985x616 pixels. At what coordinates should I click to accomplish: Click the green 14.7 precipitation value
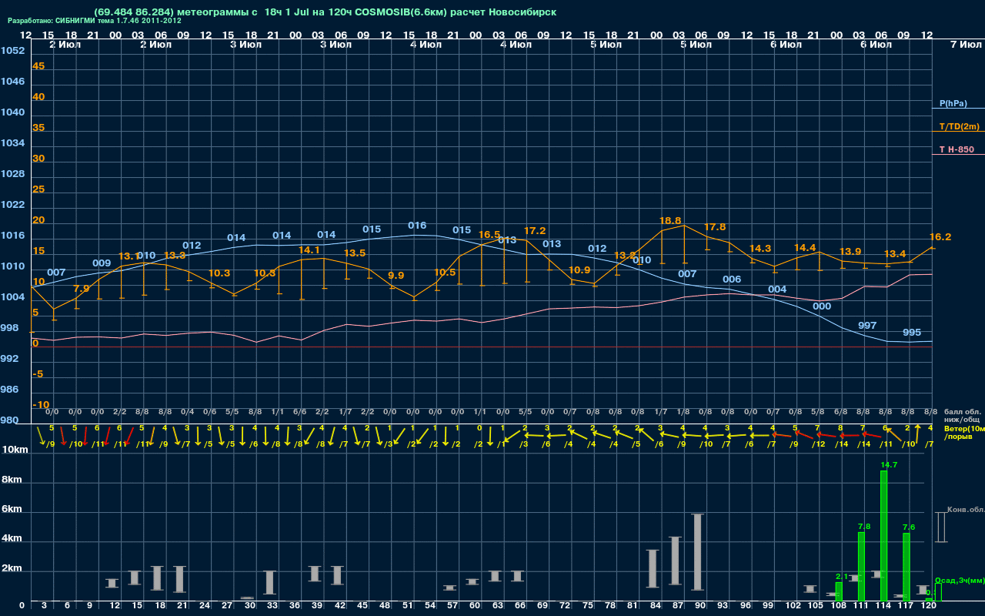[x=889, y=465]
